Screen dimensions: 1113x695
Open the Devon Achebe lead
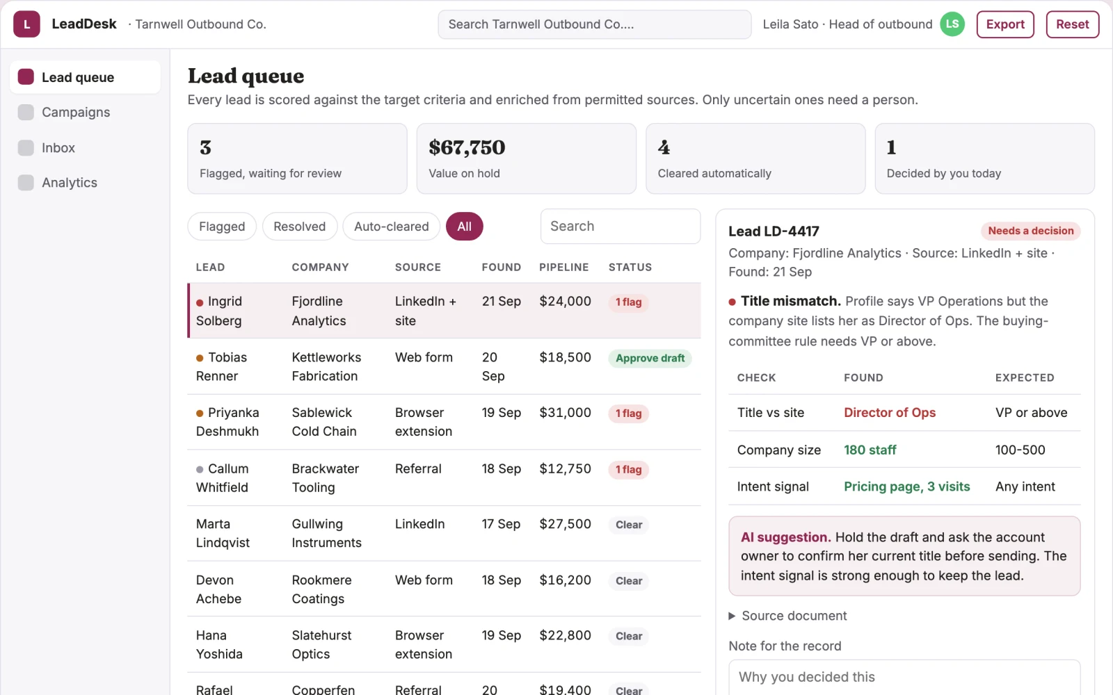click(x=444, y=589)
